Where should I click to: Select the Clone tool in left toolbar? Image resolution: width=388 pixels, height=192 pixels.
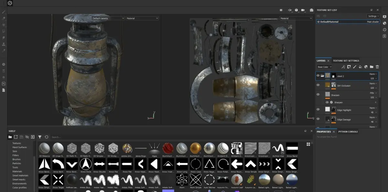(x=4, y=44)
